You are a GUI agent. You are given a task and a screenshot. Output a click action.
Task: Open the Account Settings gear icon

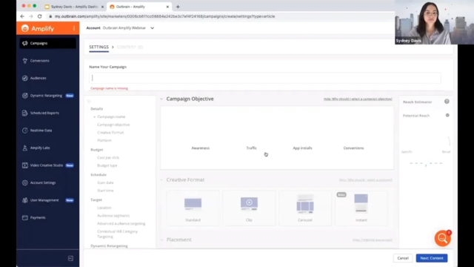click(24, 183)
